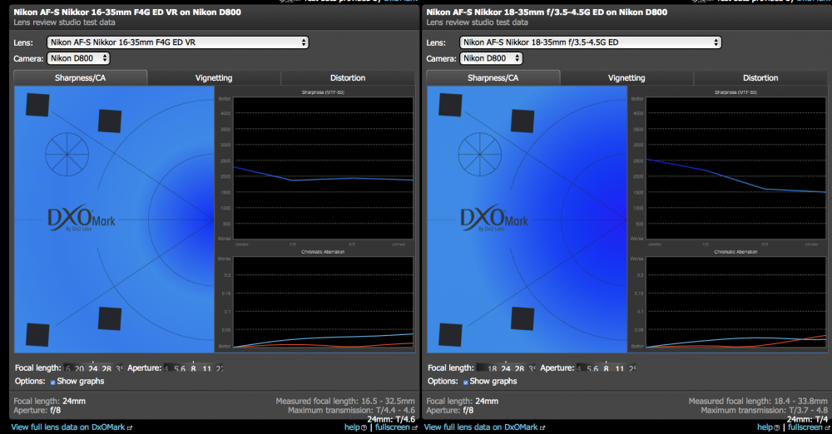Screen dimensions: 832x434
Task: Open Lens dropdown in 18-35mm panel
Action: (591, 42)
